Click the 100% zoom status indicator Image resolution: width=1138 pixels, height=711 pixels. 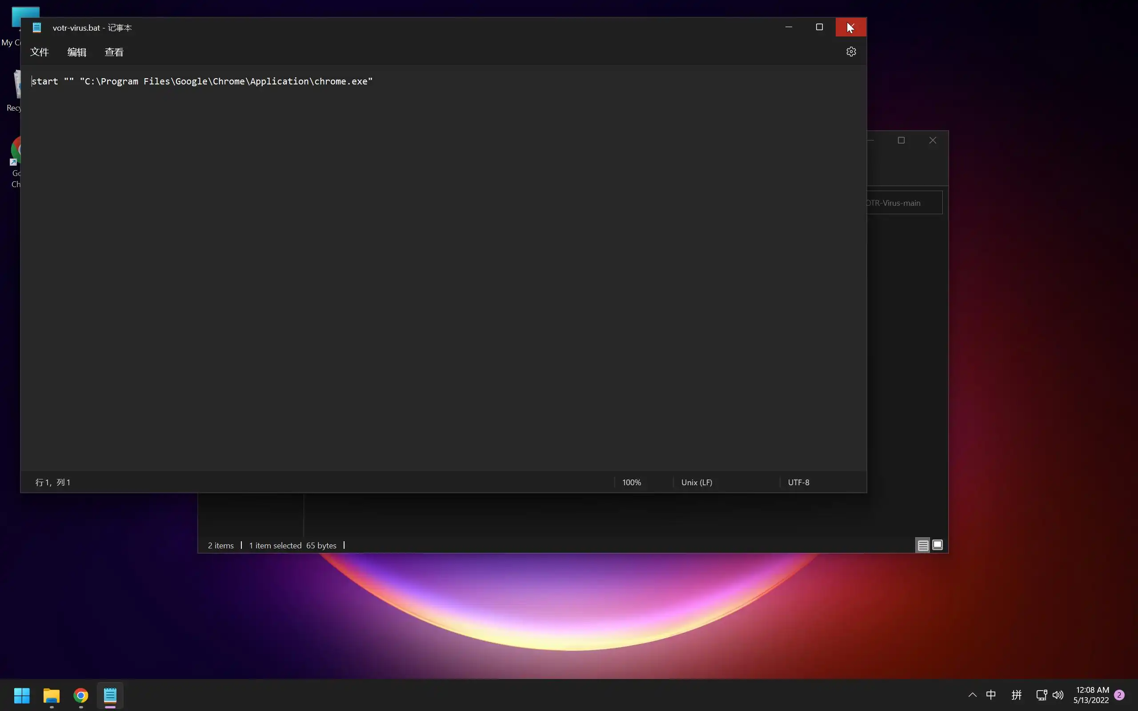631,483
